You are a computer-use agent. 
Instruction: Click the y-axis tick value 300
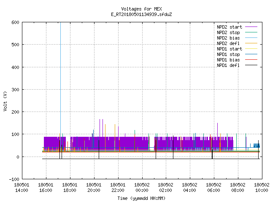(x=15, y=90)
